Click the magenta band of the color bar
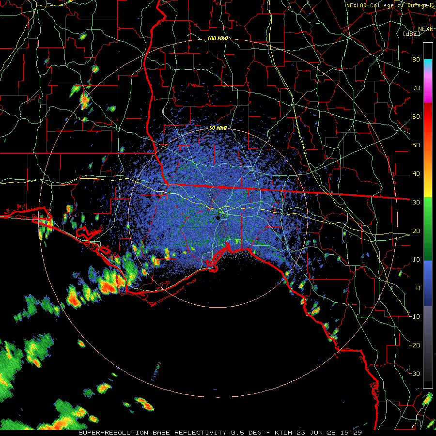 pyautogui.click(x=428, y=88)
